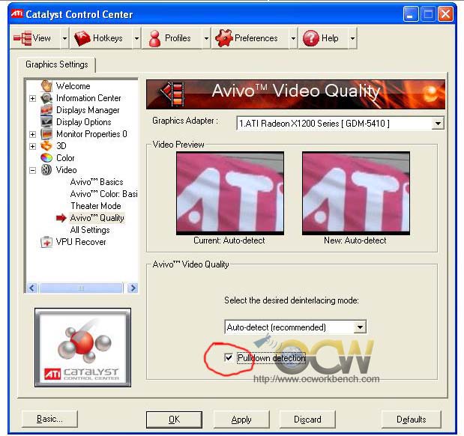Click the New Auto-detect preview thumbnail
The width and height of the screenshot is (464, 436).
click(x=356, y=193)
